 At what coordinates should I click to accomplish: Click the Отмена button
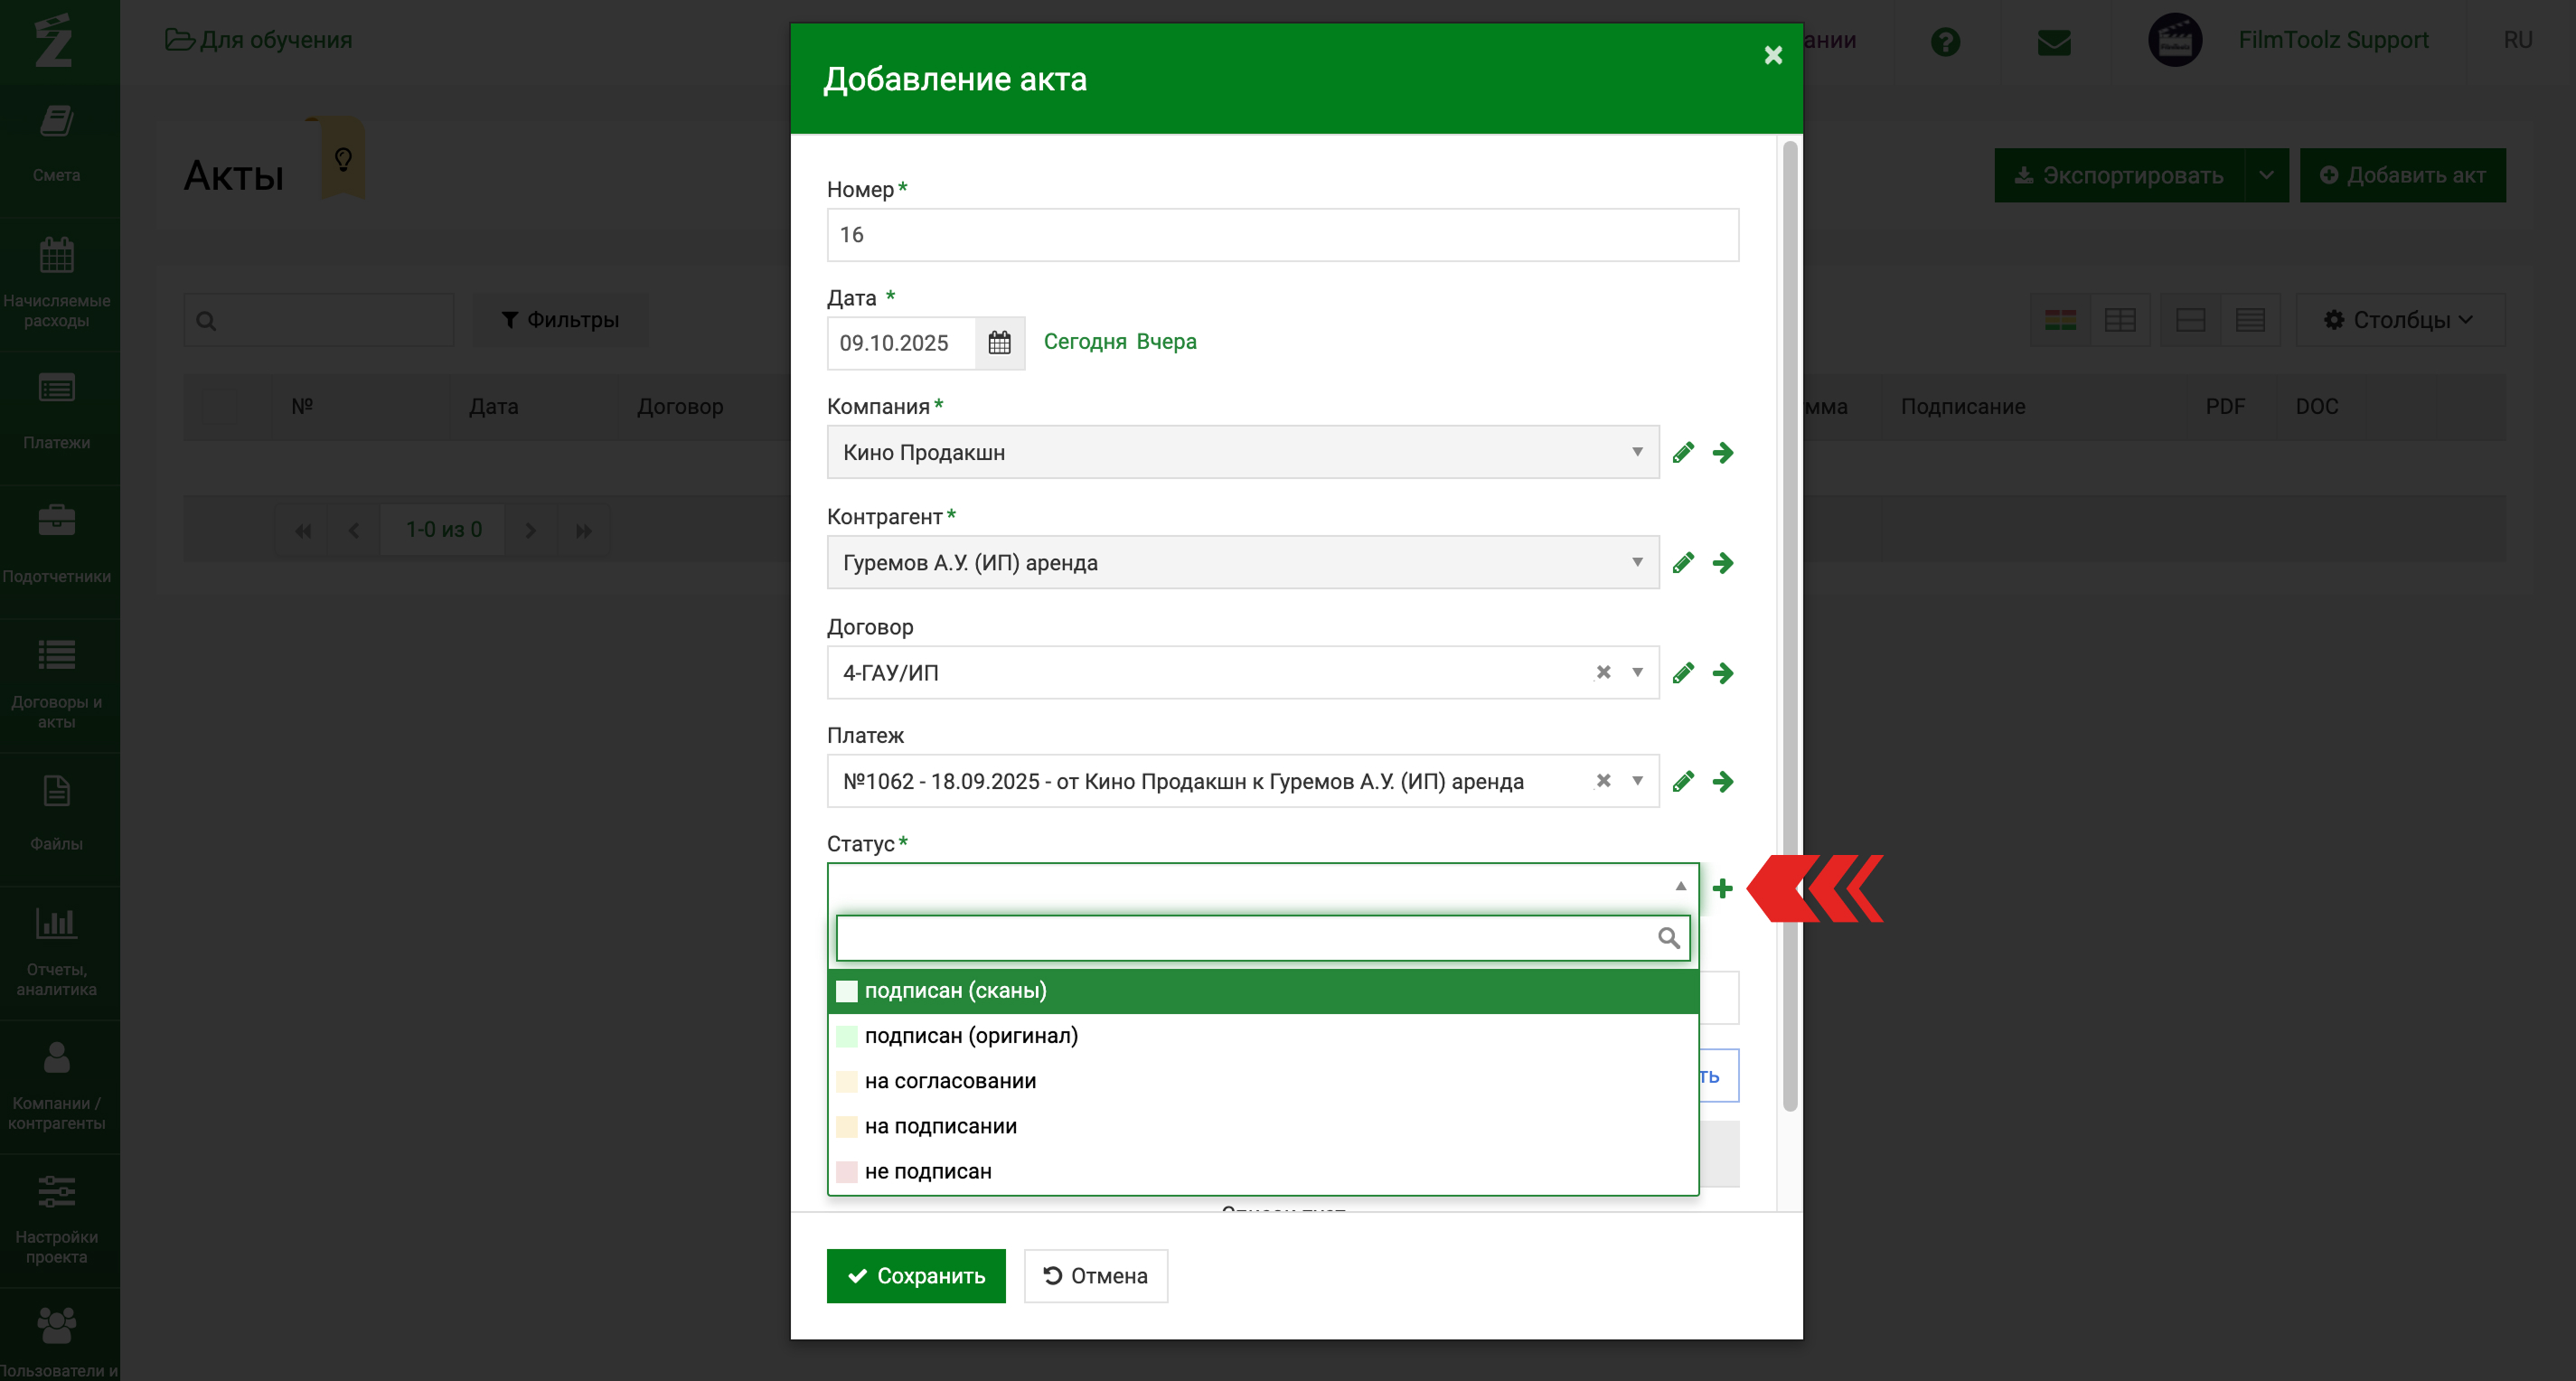[1095, 1276]
